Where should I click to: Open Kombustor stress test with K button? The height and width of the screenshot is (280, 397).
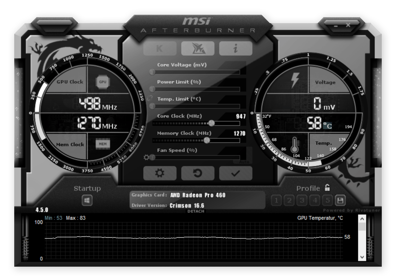(160, 48)
